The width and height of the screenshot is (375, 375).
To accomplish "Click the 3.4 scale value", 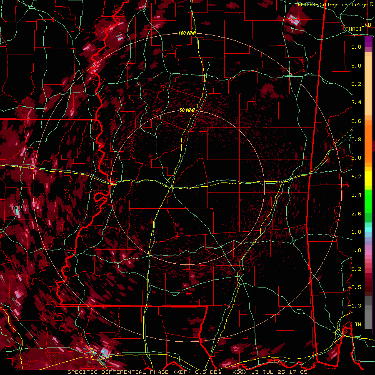I will pyautogui.click(x=356, y=195).
